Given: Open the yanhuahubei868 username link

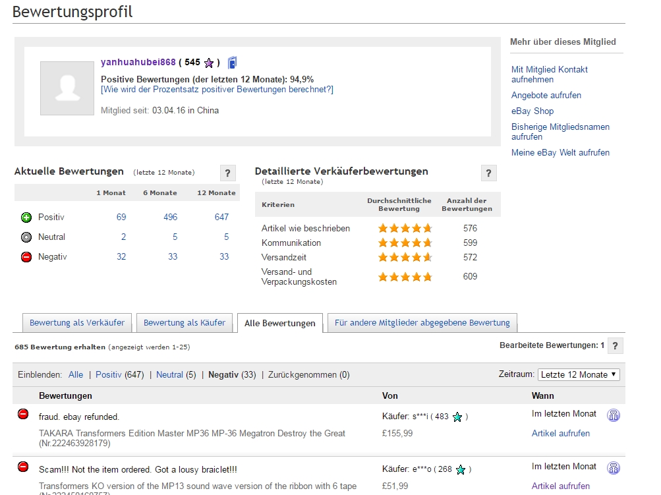Looking at the screenshot, I should click(x=138, y=63).
